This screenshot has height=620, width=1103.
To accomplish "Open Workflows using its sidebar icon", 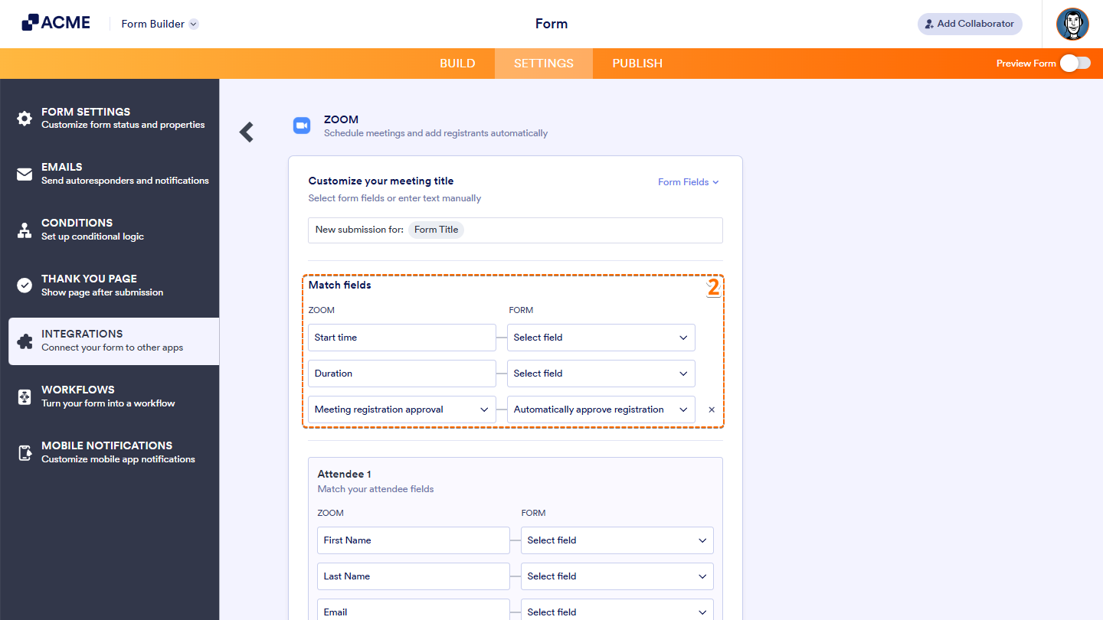I will (x=24, y=395).
